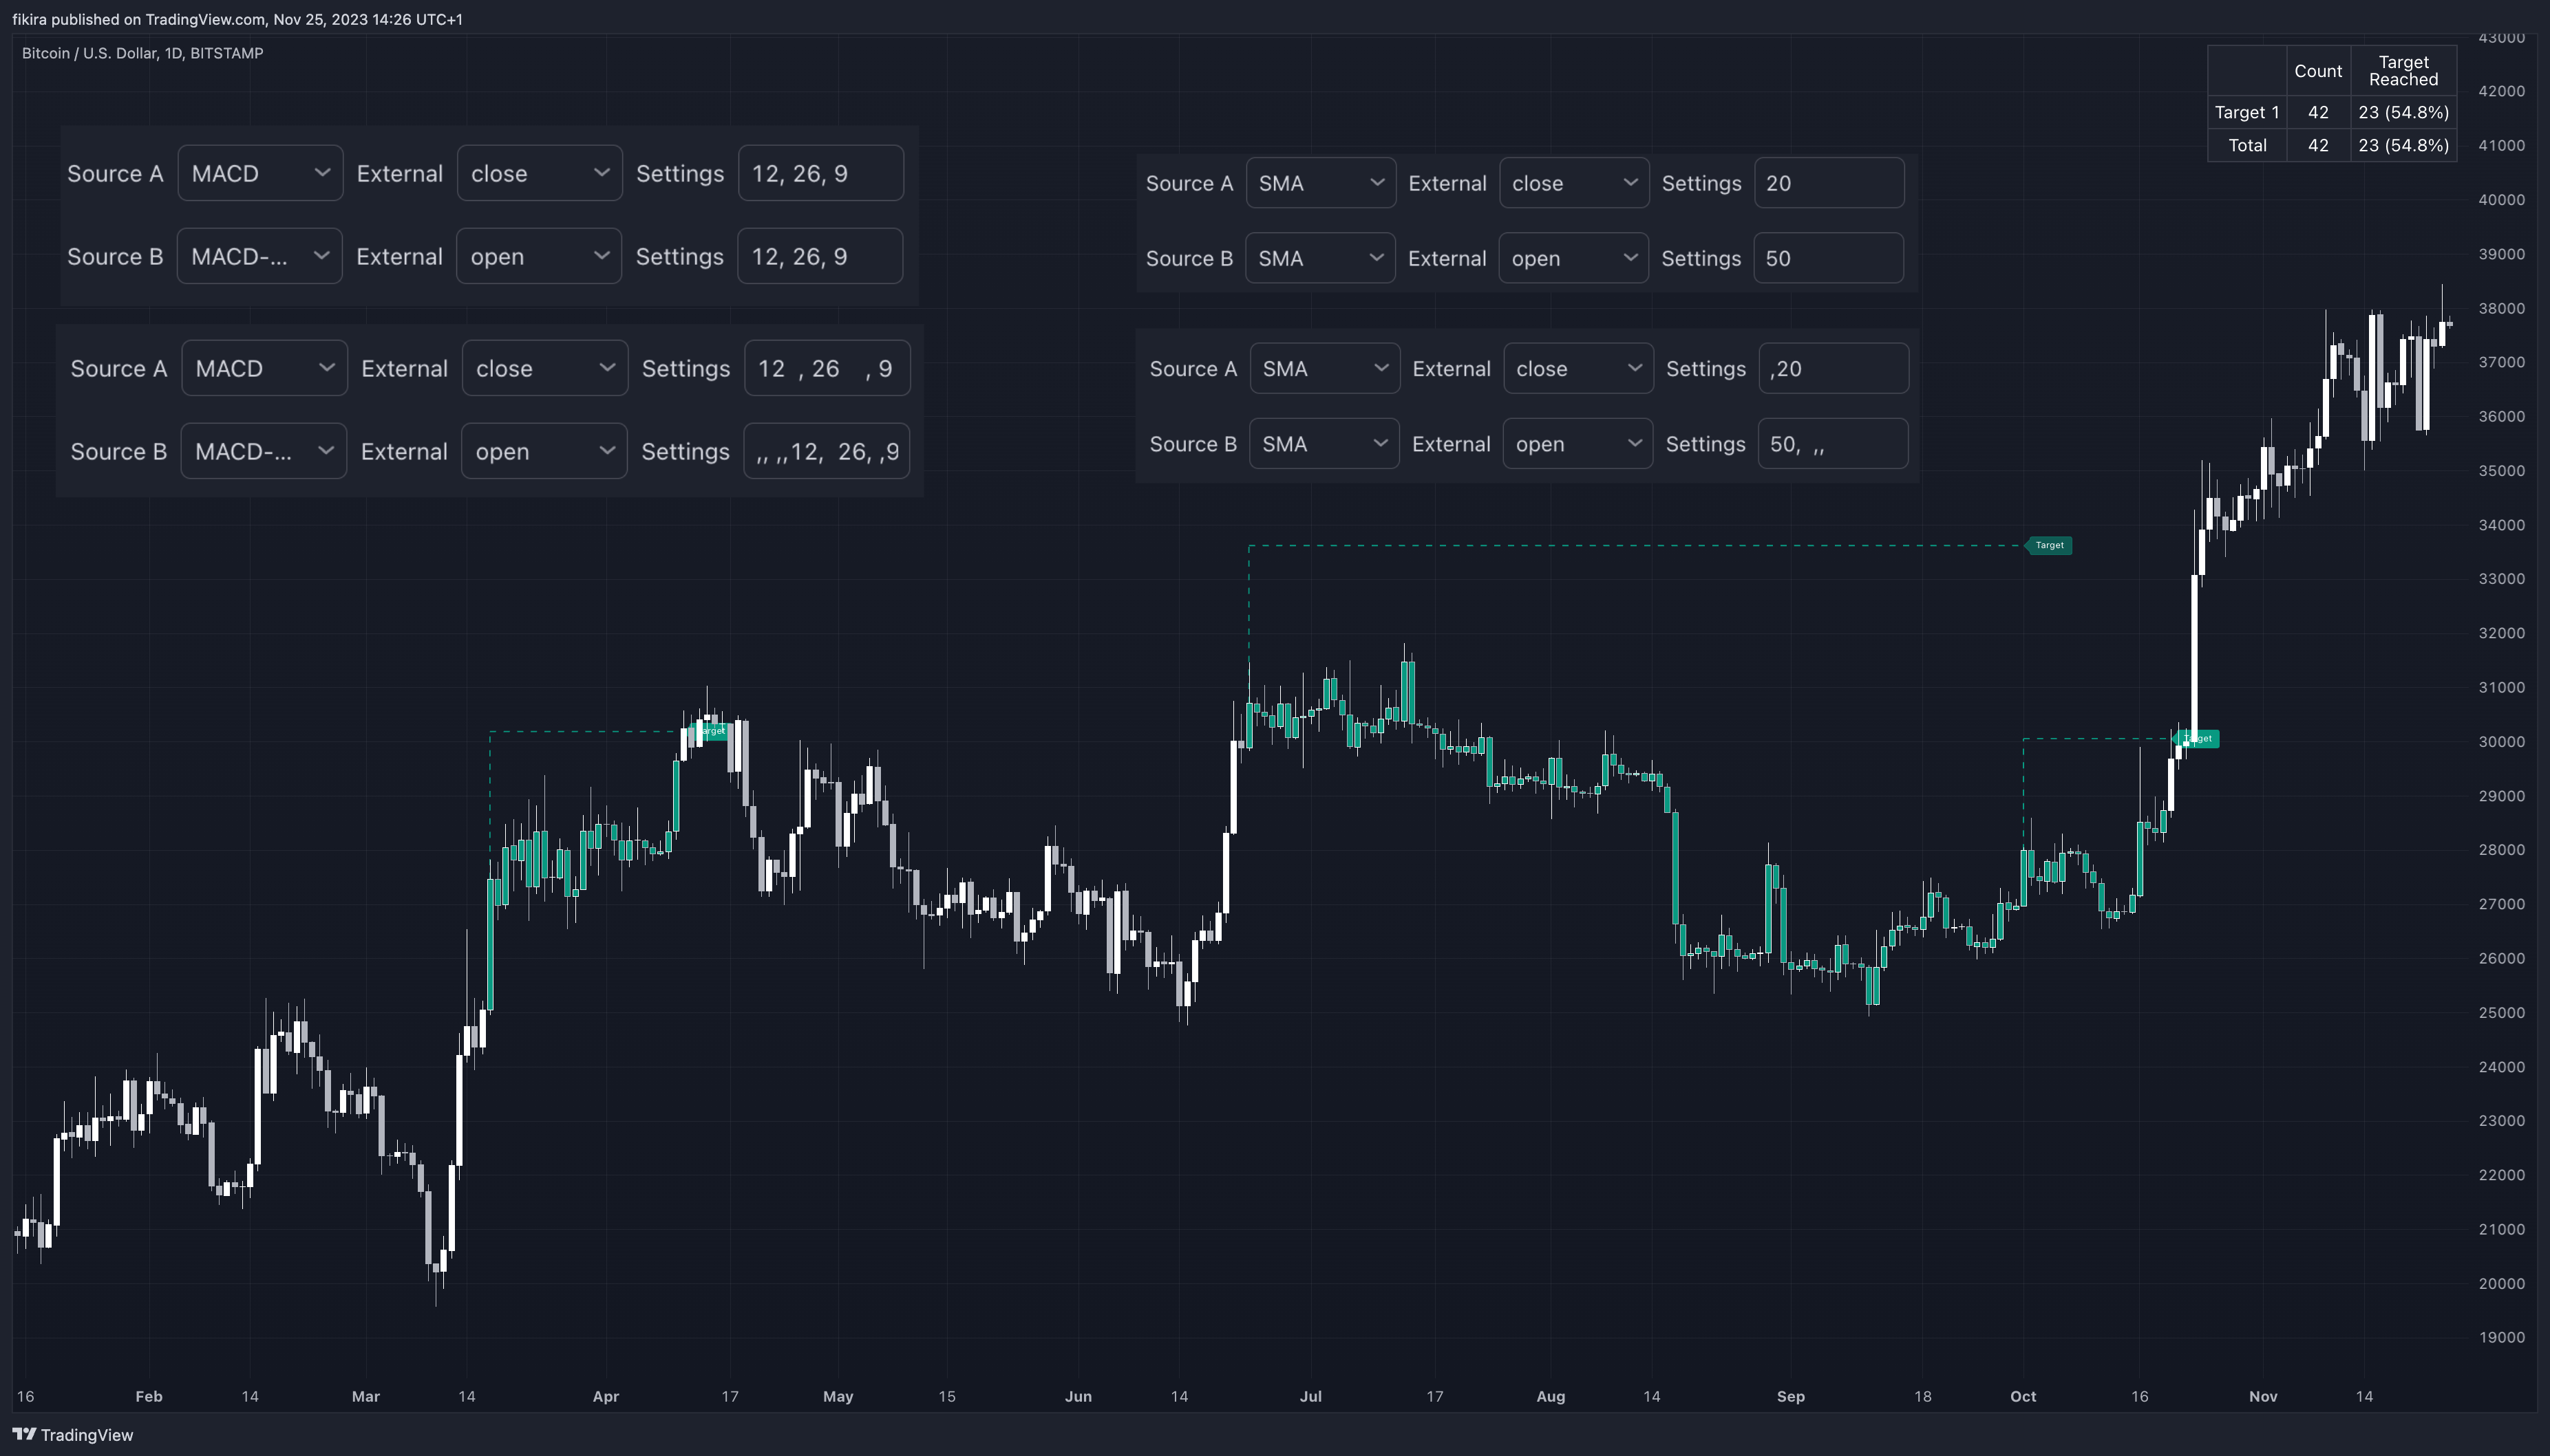Click the Settings field with value 20
Image resolution: width=2550 pixels, height=1456 pixels.
click(x=1829, y=183)
